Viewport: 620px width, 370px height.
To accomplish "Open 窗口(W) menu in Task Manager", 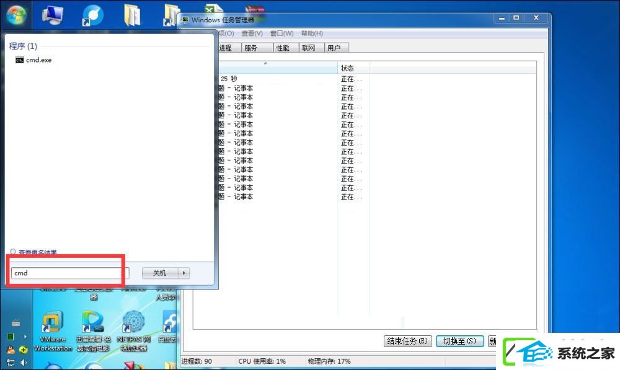I will point(282,33).
